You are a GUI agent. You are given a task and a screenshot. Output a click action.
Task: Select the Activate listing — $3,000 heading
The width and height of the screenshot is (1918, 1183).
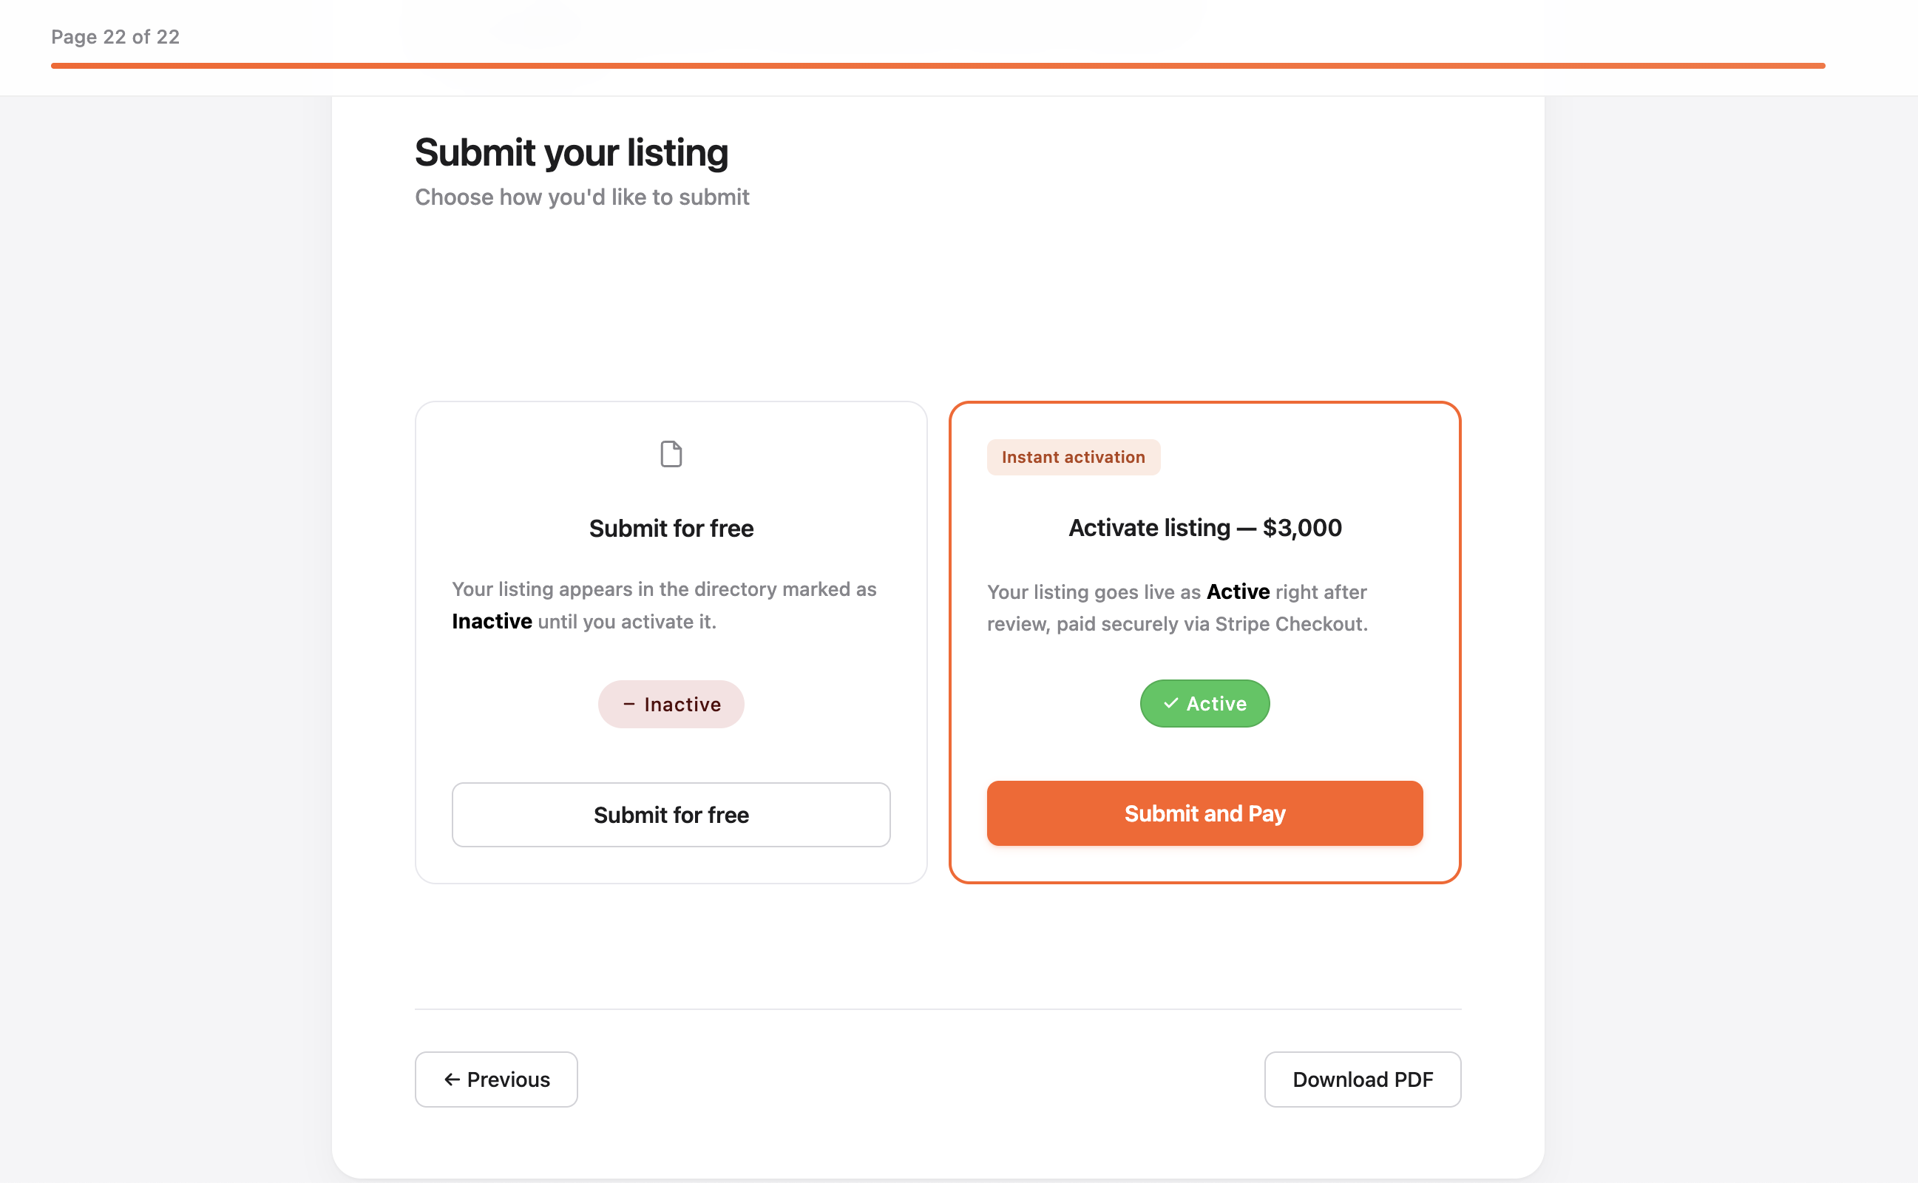pos(1204,527)
